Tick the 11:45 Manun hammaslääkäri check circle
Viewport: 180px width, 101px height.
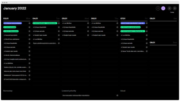click(29, 23)
